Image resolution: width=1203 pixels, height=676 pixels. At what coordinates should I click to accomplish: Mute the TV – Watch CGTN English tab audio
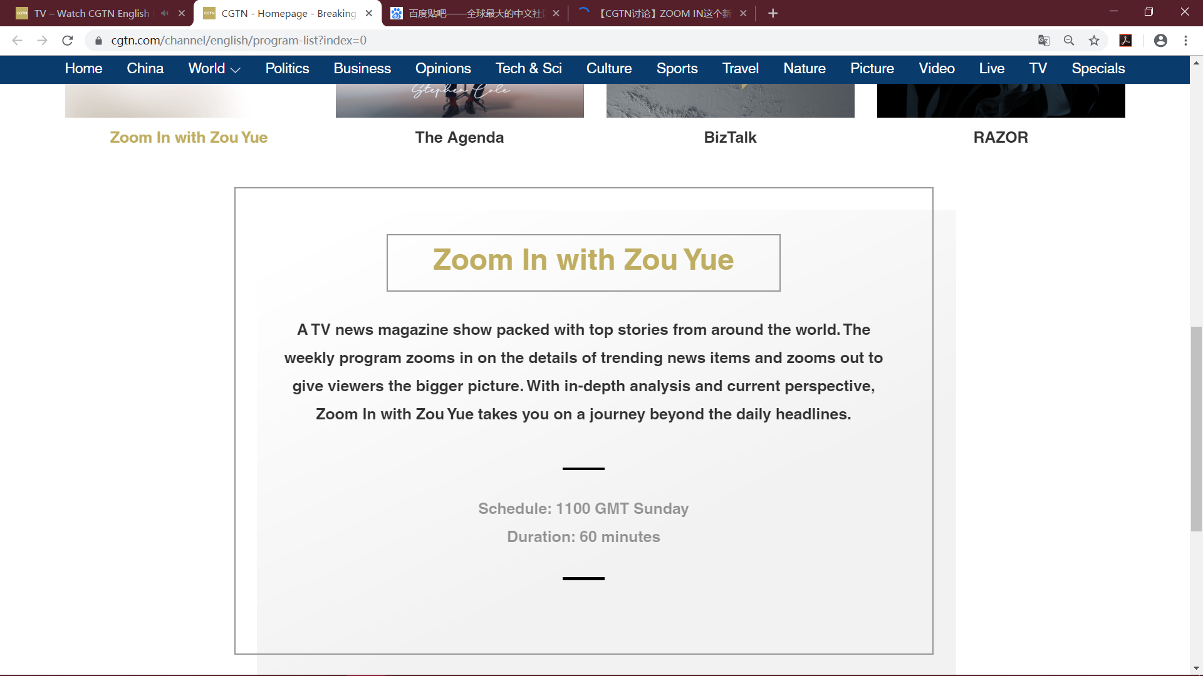[164, 13]
